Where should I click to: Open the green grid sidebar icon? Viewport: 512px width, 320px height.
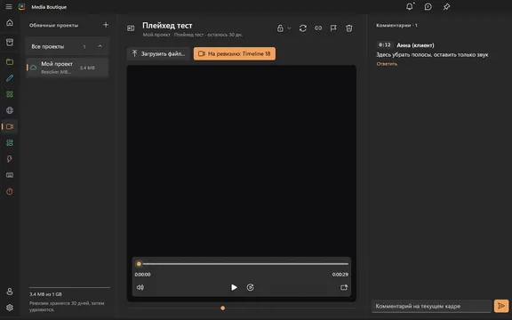click(x=10, y=94)
